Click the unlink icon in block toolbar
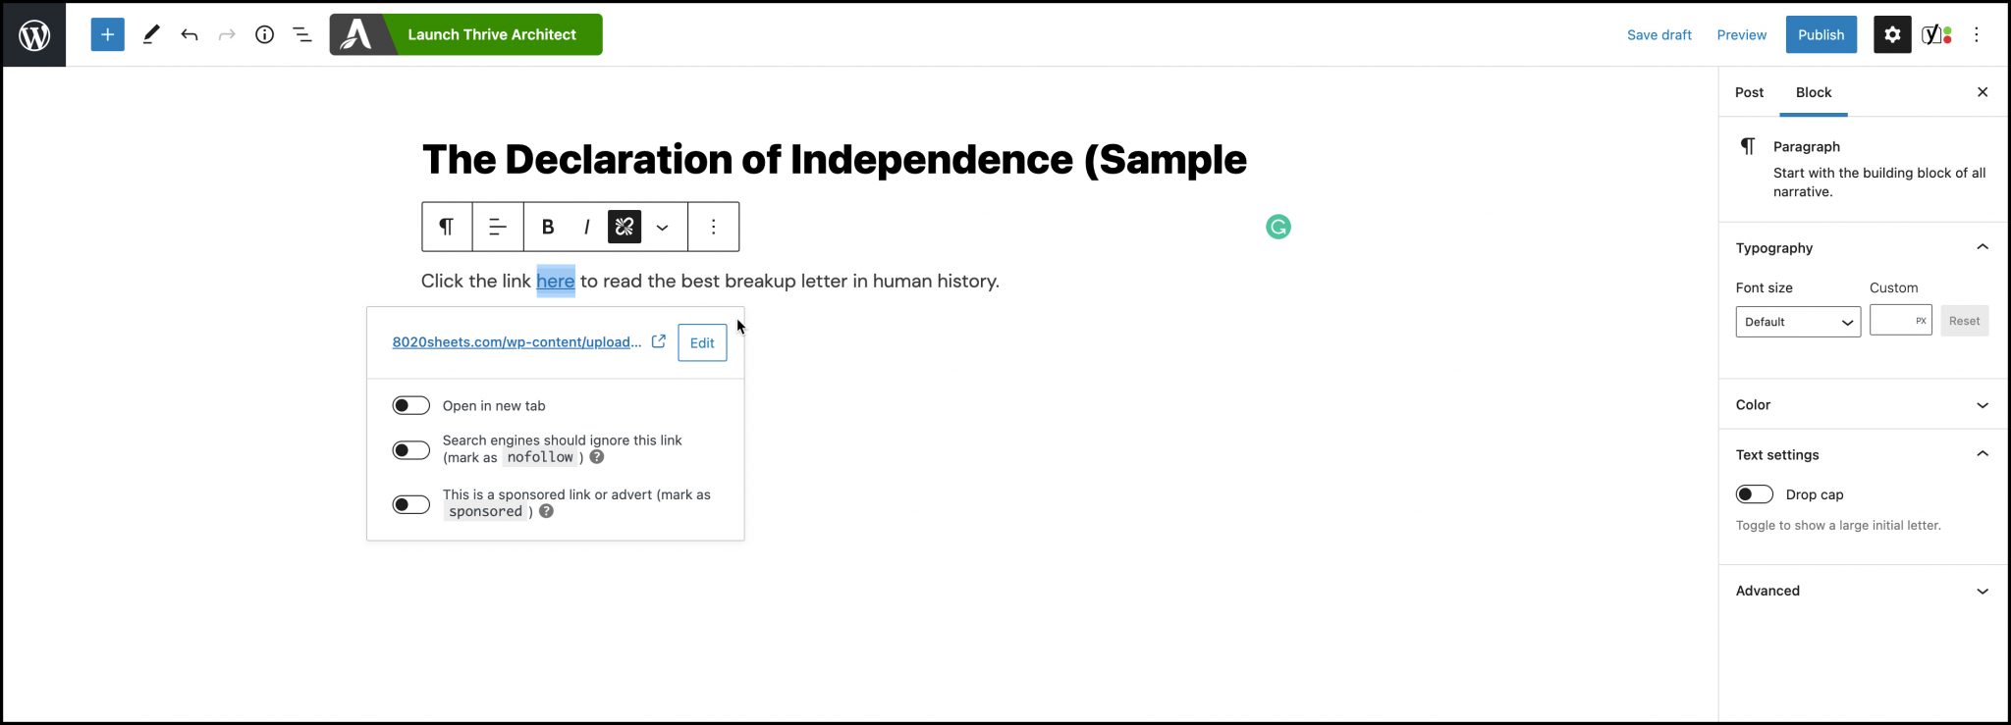The height and width of the screenshot is (725, 2011). (x=624, y=227)
